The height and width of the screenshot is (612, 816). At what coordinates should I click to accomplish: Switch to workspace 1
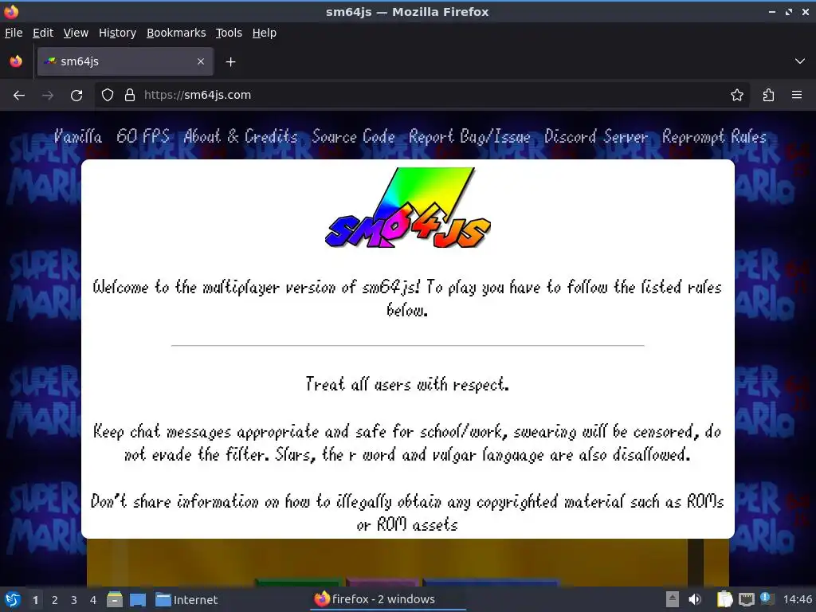point(35,600)
